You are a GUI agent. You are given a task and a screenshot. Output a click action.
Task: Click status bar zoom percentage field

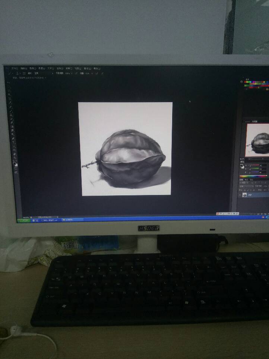pos(26,217)
